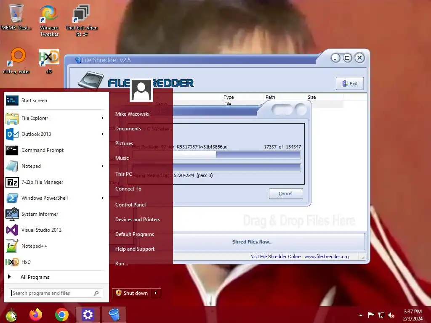This screenshot has height=323, width=431.
Task: Switch to File Shredder taskbar button
Action: pos(114,315)
